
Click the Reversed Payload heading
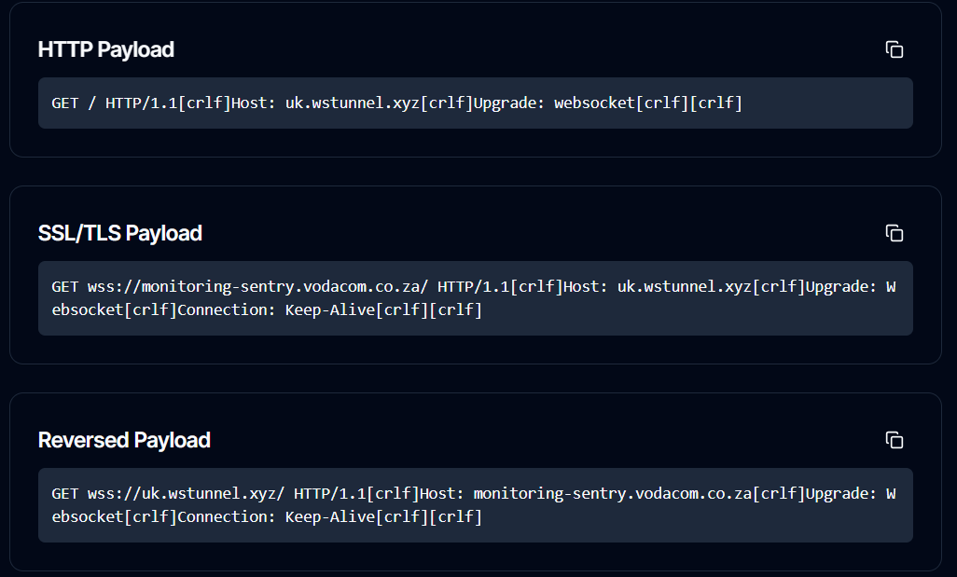pos(124,440)
